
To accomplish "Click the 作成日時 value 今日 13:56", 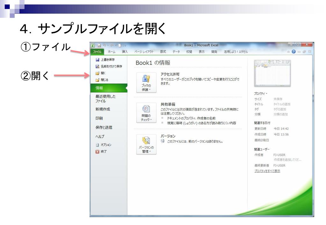I will [x=281, y=134].
